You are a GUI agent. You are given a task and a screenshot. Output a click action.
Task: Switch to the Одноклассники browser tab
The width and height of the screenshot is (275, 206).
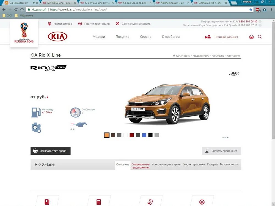18,3
